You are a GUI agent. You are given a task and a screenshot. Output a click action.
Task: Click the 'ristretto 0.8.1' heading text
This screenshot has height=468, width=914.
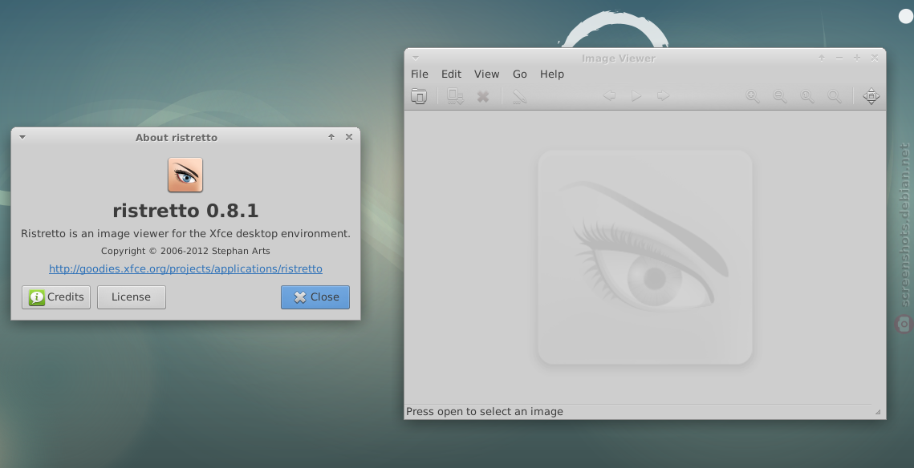coord(185,210)
